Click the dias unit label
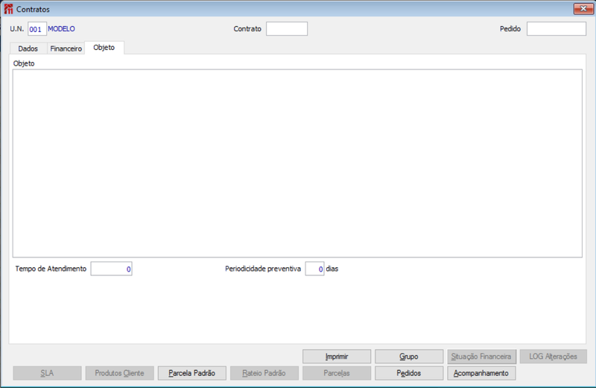This screenshot has height=388, width=596. tap(332, 269)
